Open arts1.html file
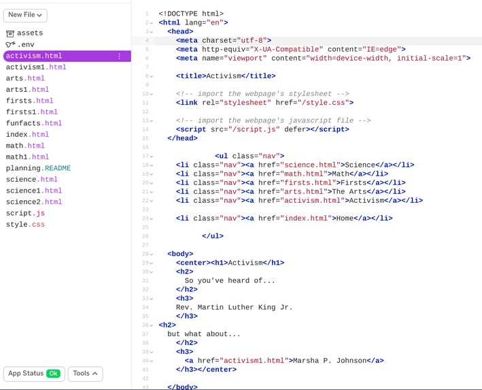This screenshot has height=390, width=482. (27, 90)
